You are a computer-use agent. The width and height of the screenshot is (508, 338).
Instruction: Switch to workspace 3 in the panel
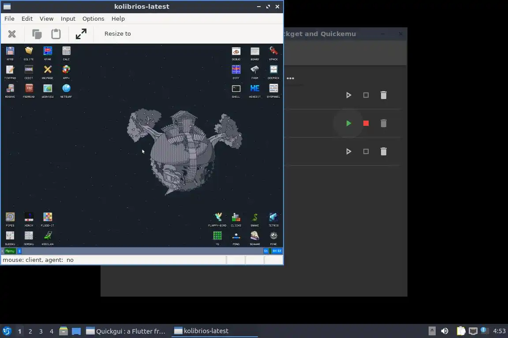click(x=41, y=331)
